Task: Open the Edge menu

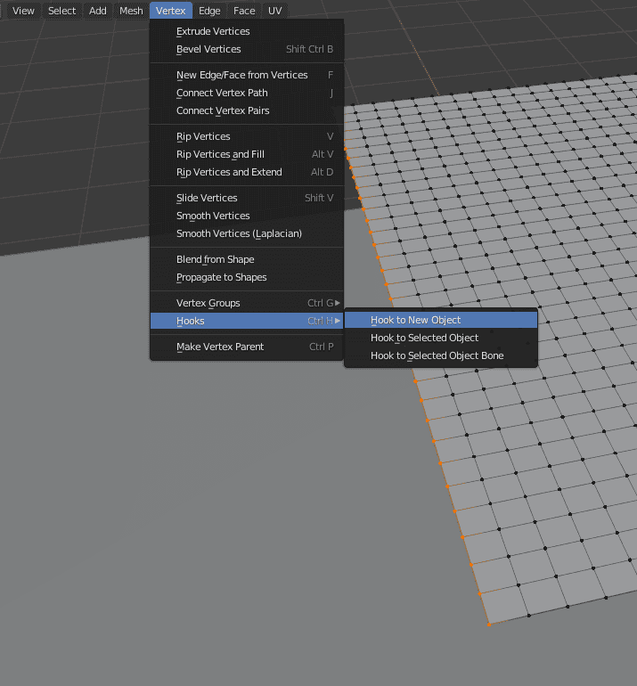Action: (x=209, y=11)
